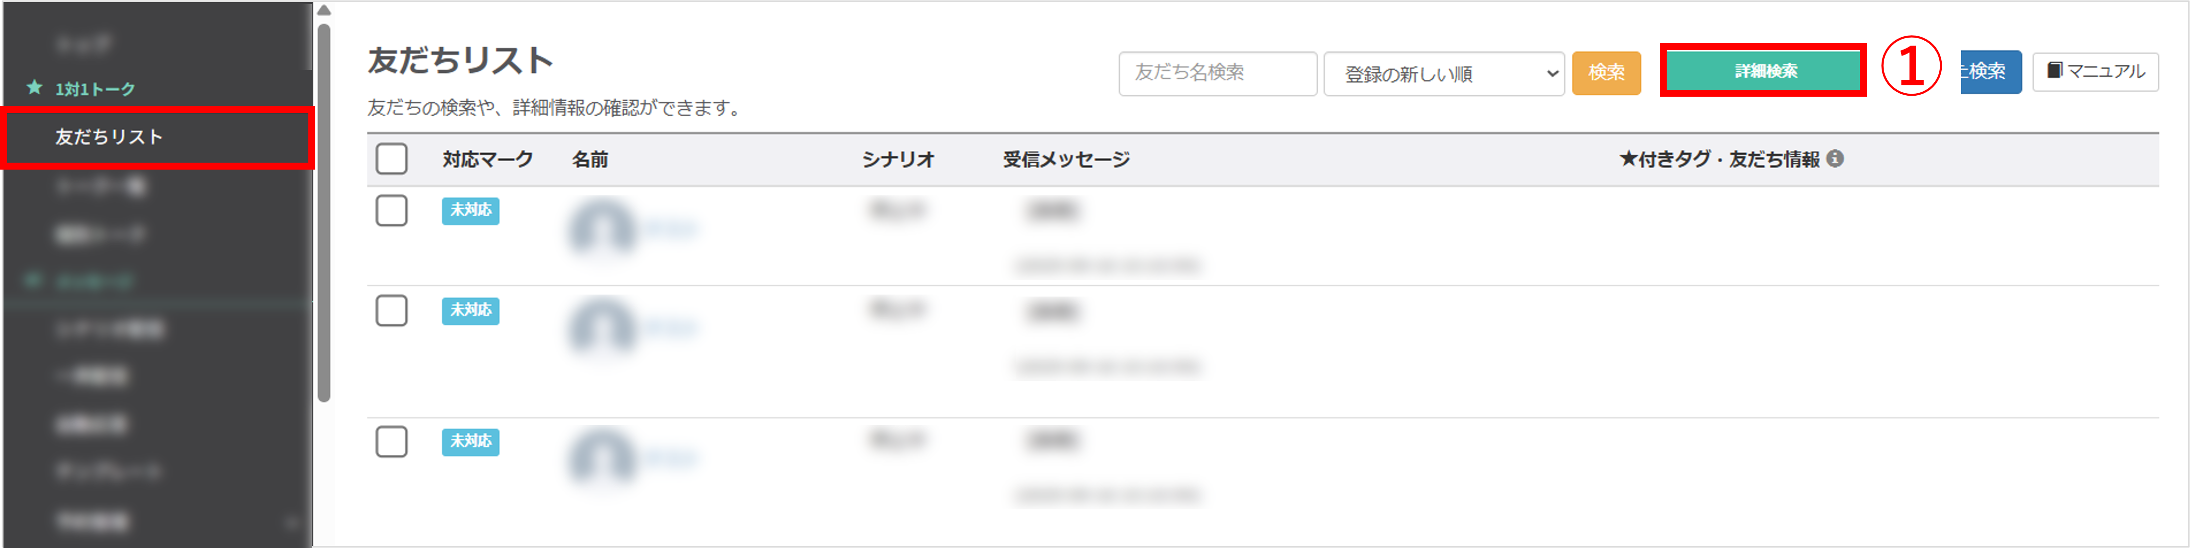Open the 登録の新しい順 sort dropdown
Viewport: 2190px width, 548px height.
point(1444,74)
